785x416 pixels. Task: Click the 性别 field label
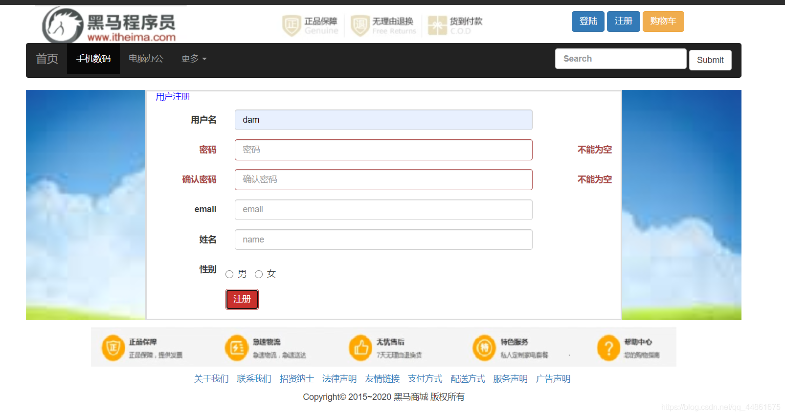[x=208, y=269]
